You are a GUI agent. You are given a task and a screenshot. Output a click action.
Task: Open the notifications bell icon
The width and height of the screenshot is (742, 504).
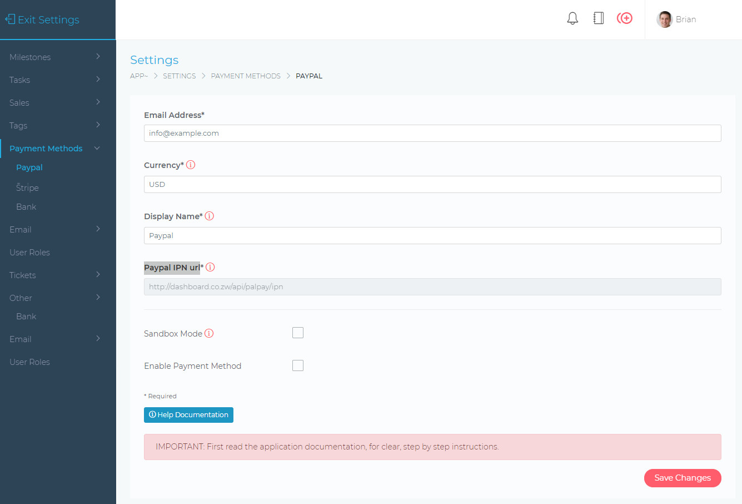572,18
